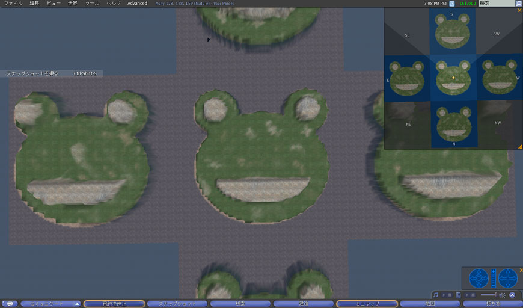Click the 建造 build button
The image size is (523, 308).
(304, 304)
